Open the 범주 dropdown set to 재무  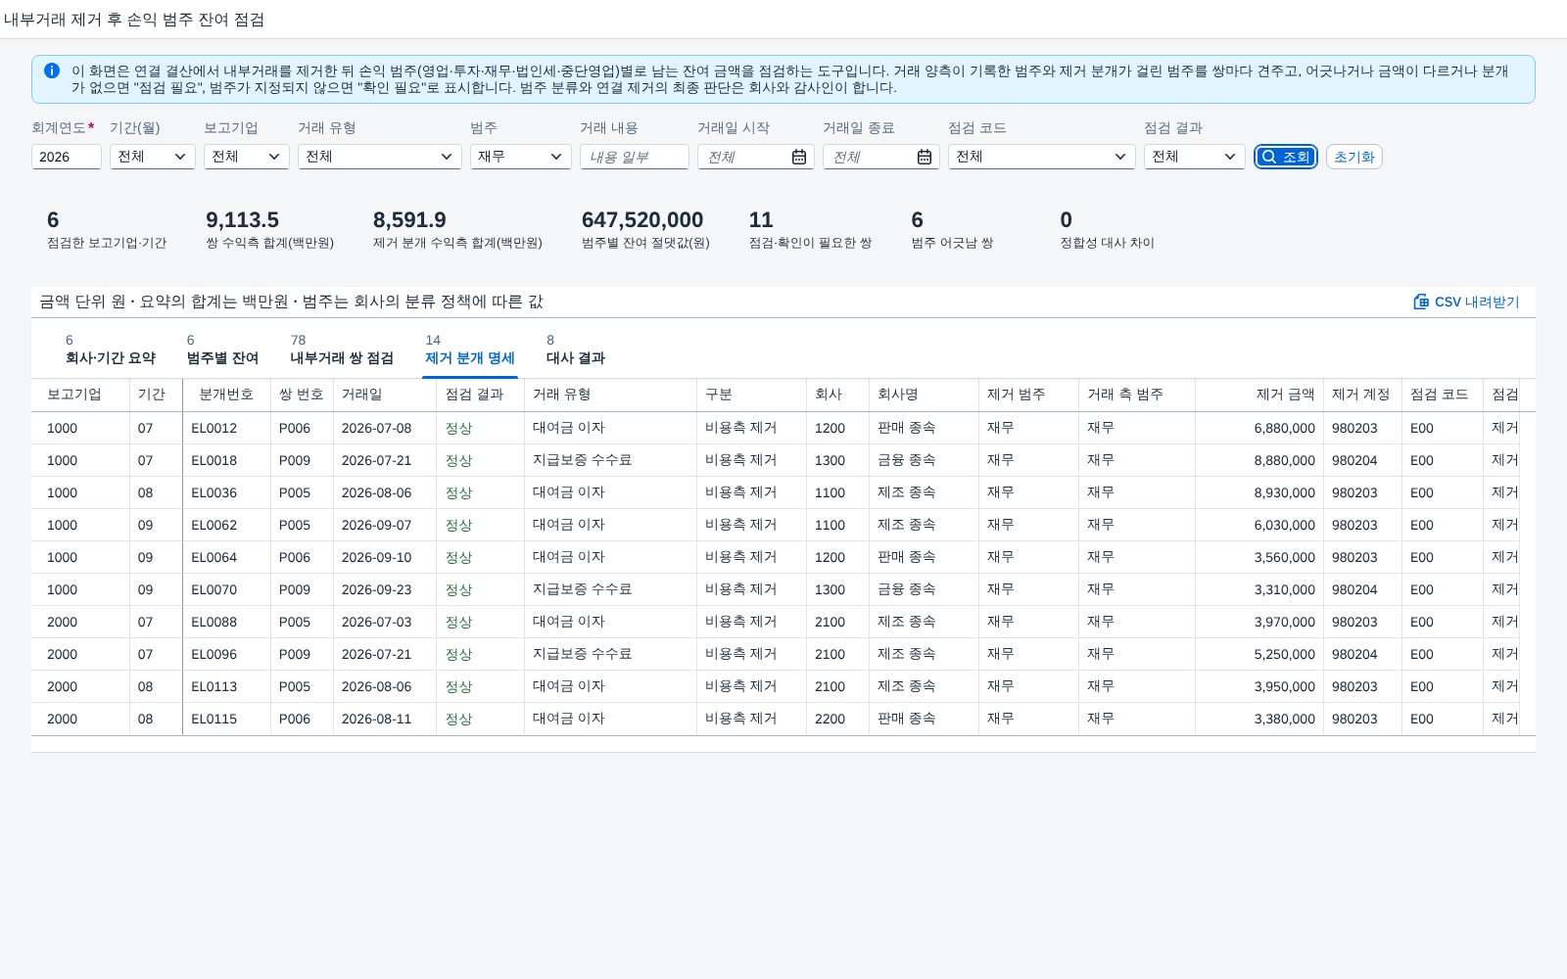click(521, 157)
